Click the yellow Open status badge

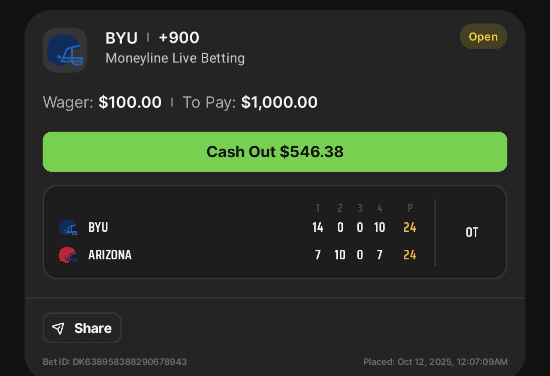pyautogui.click(x=483, y=37)
